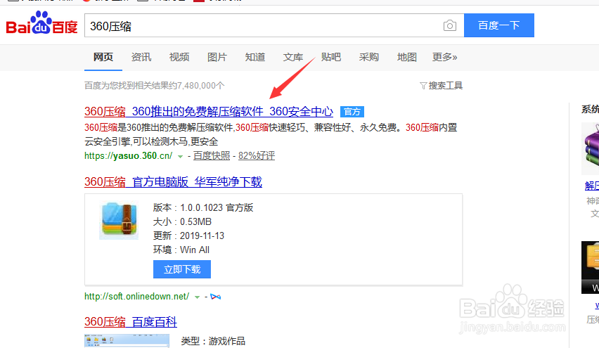Expand dropdown arrow next to soft.onlinedown.net

[x=197, y=297]
